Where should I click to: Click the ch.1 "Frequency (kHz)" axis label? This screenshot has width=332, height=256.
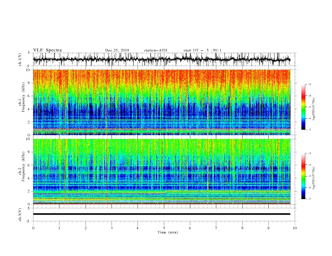(x=23, y=96)
